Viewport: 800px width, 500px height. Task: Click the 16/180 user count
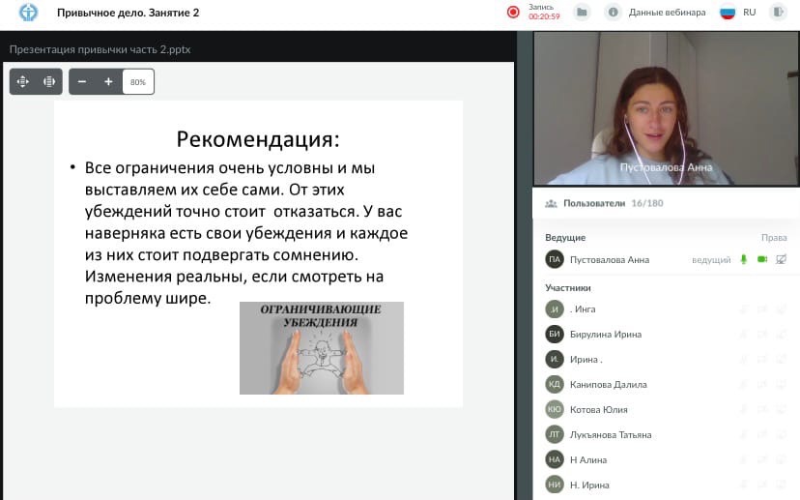(x=647, y=203)
